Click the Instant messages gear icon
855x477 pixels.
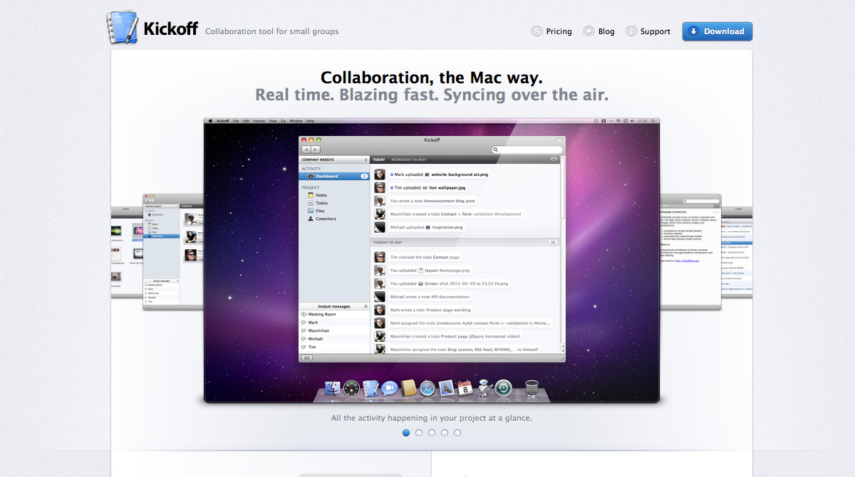click(x=366, y=306)
